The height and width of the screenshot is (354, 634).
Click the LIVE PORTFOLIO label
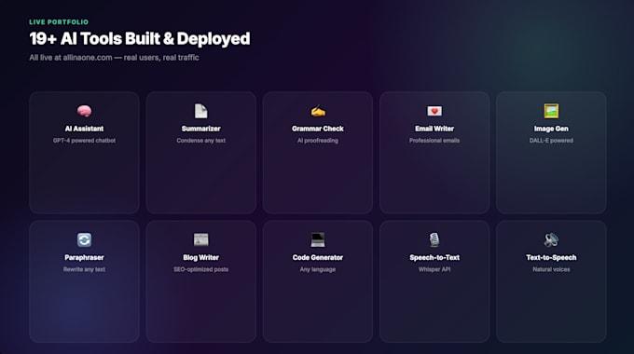(59, 21)
